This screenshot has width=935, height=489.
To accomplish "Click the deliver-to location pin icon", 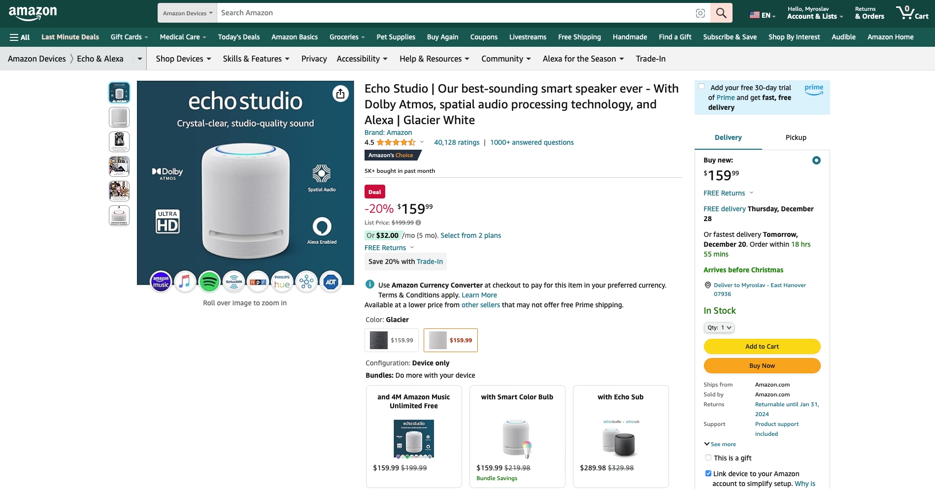I will pos(708,285).
